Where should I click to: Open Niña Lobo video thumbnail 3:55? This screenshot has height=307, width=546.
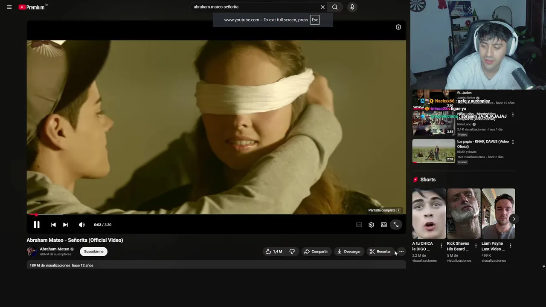tap(434, 123)
